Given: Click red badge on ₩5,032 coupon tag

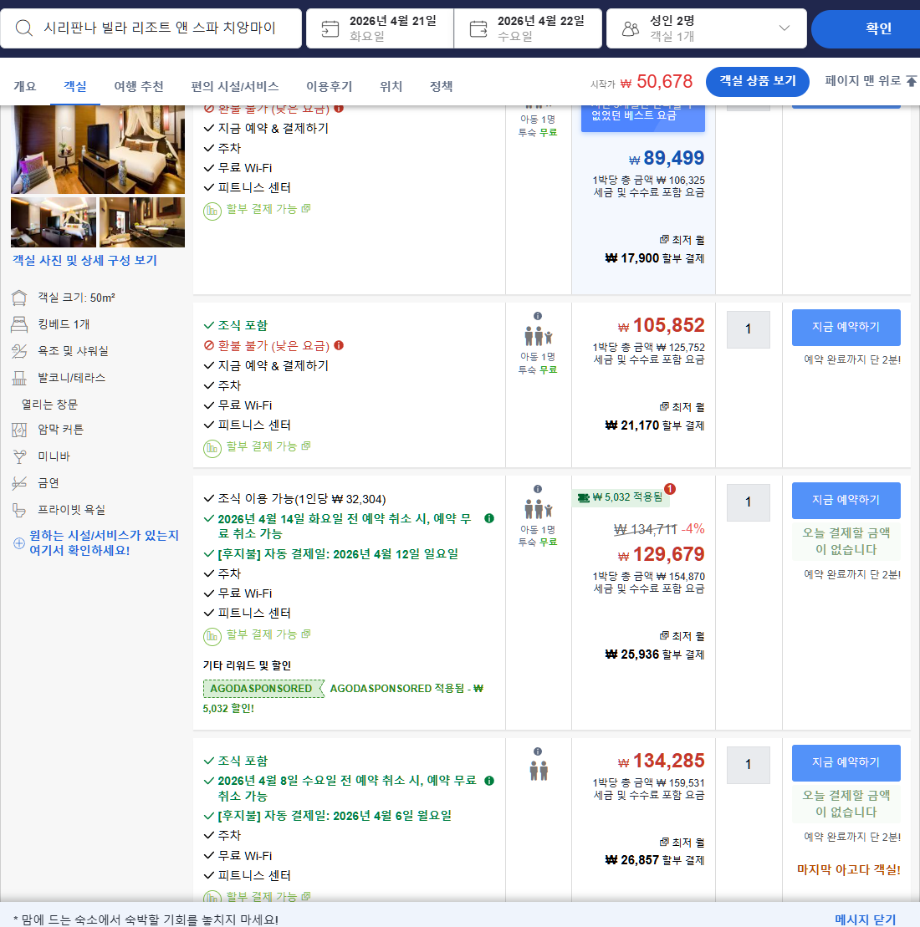Looking at the screenshot, I should [670, 489].
